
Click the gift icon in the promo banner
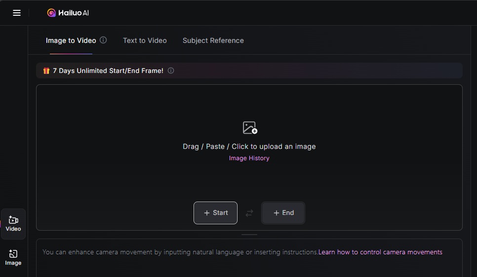point(46,70)
